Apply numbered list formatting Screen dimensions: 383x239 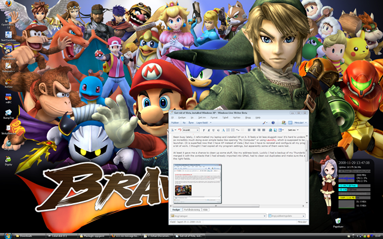pos(228,130)
